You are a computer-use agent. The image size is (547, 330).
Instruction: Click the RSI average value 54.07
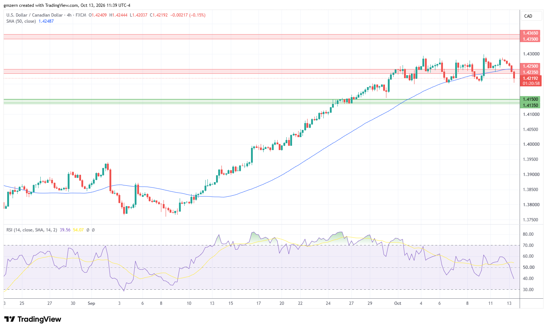pos(78,230)
